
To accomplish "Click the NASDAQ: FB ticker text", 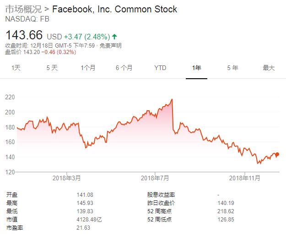I will point(27,19).
